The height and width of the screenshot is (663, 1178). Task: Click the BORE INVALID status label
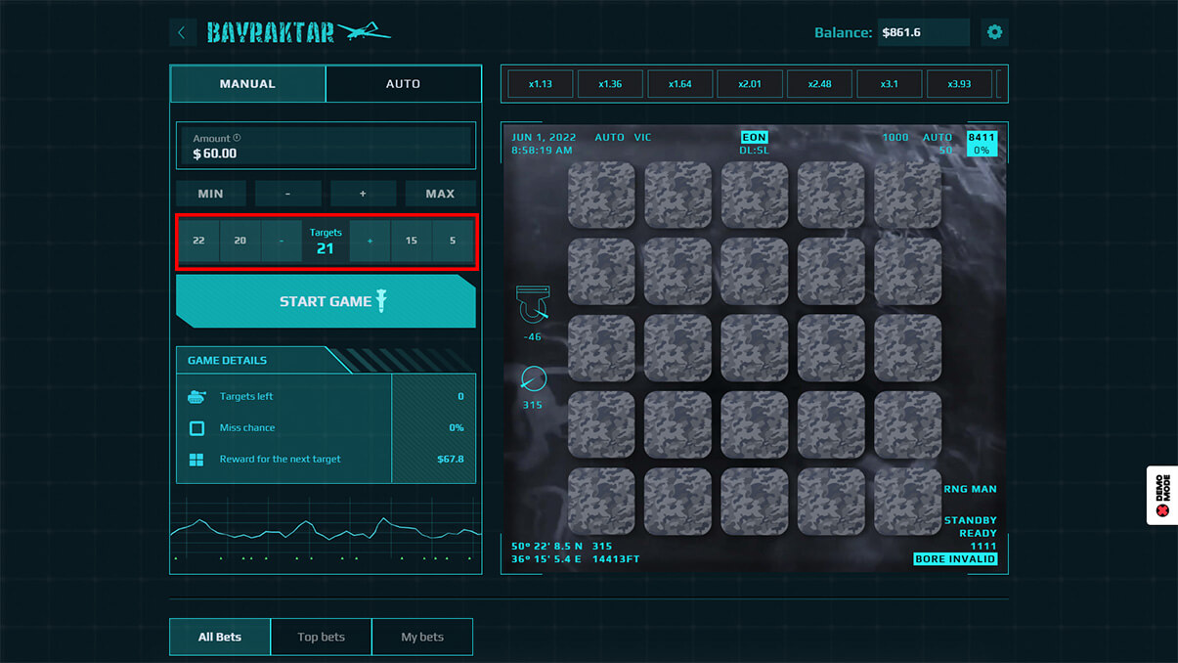click(x=955, y=559)
